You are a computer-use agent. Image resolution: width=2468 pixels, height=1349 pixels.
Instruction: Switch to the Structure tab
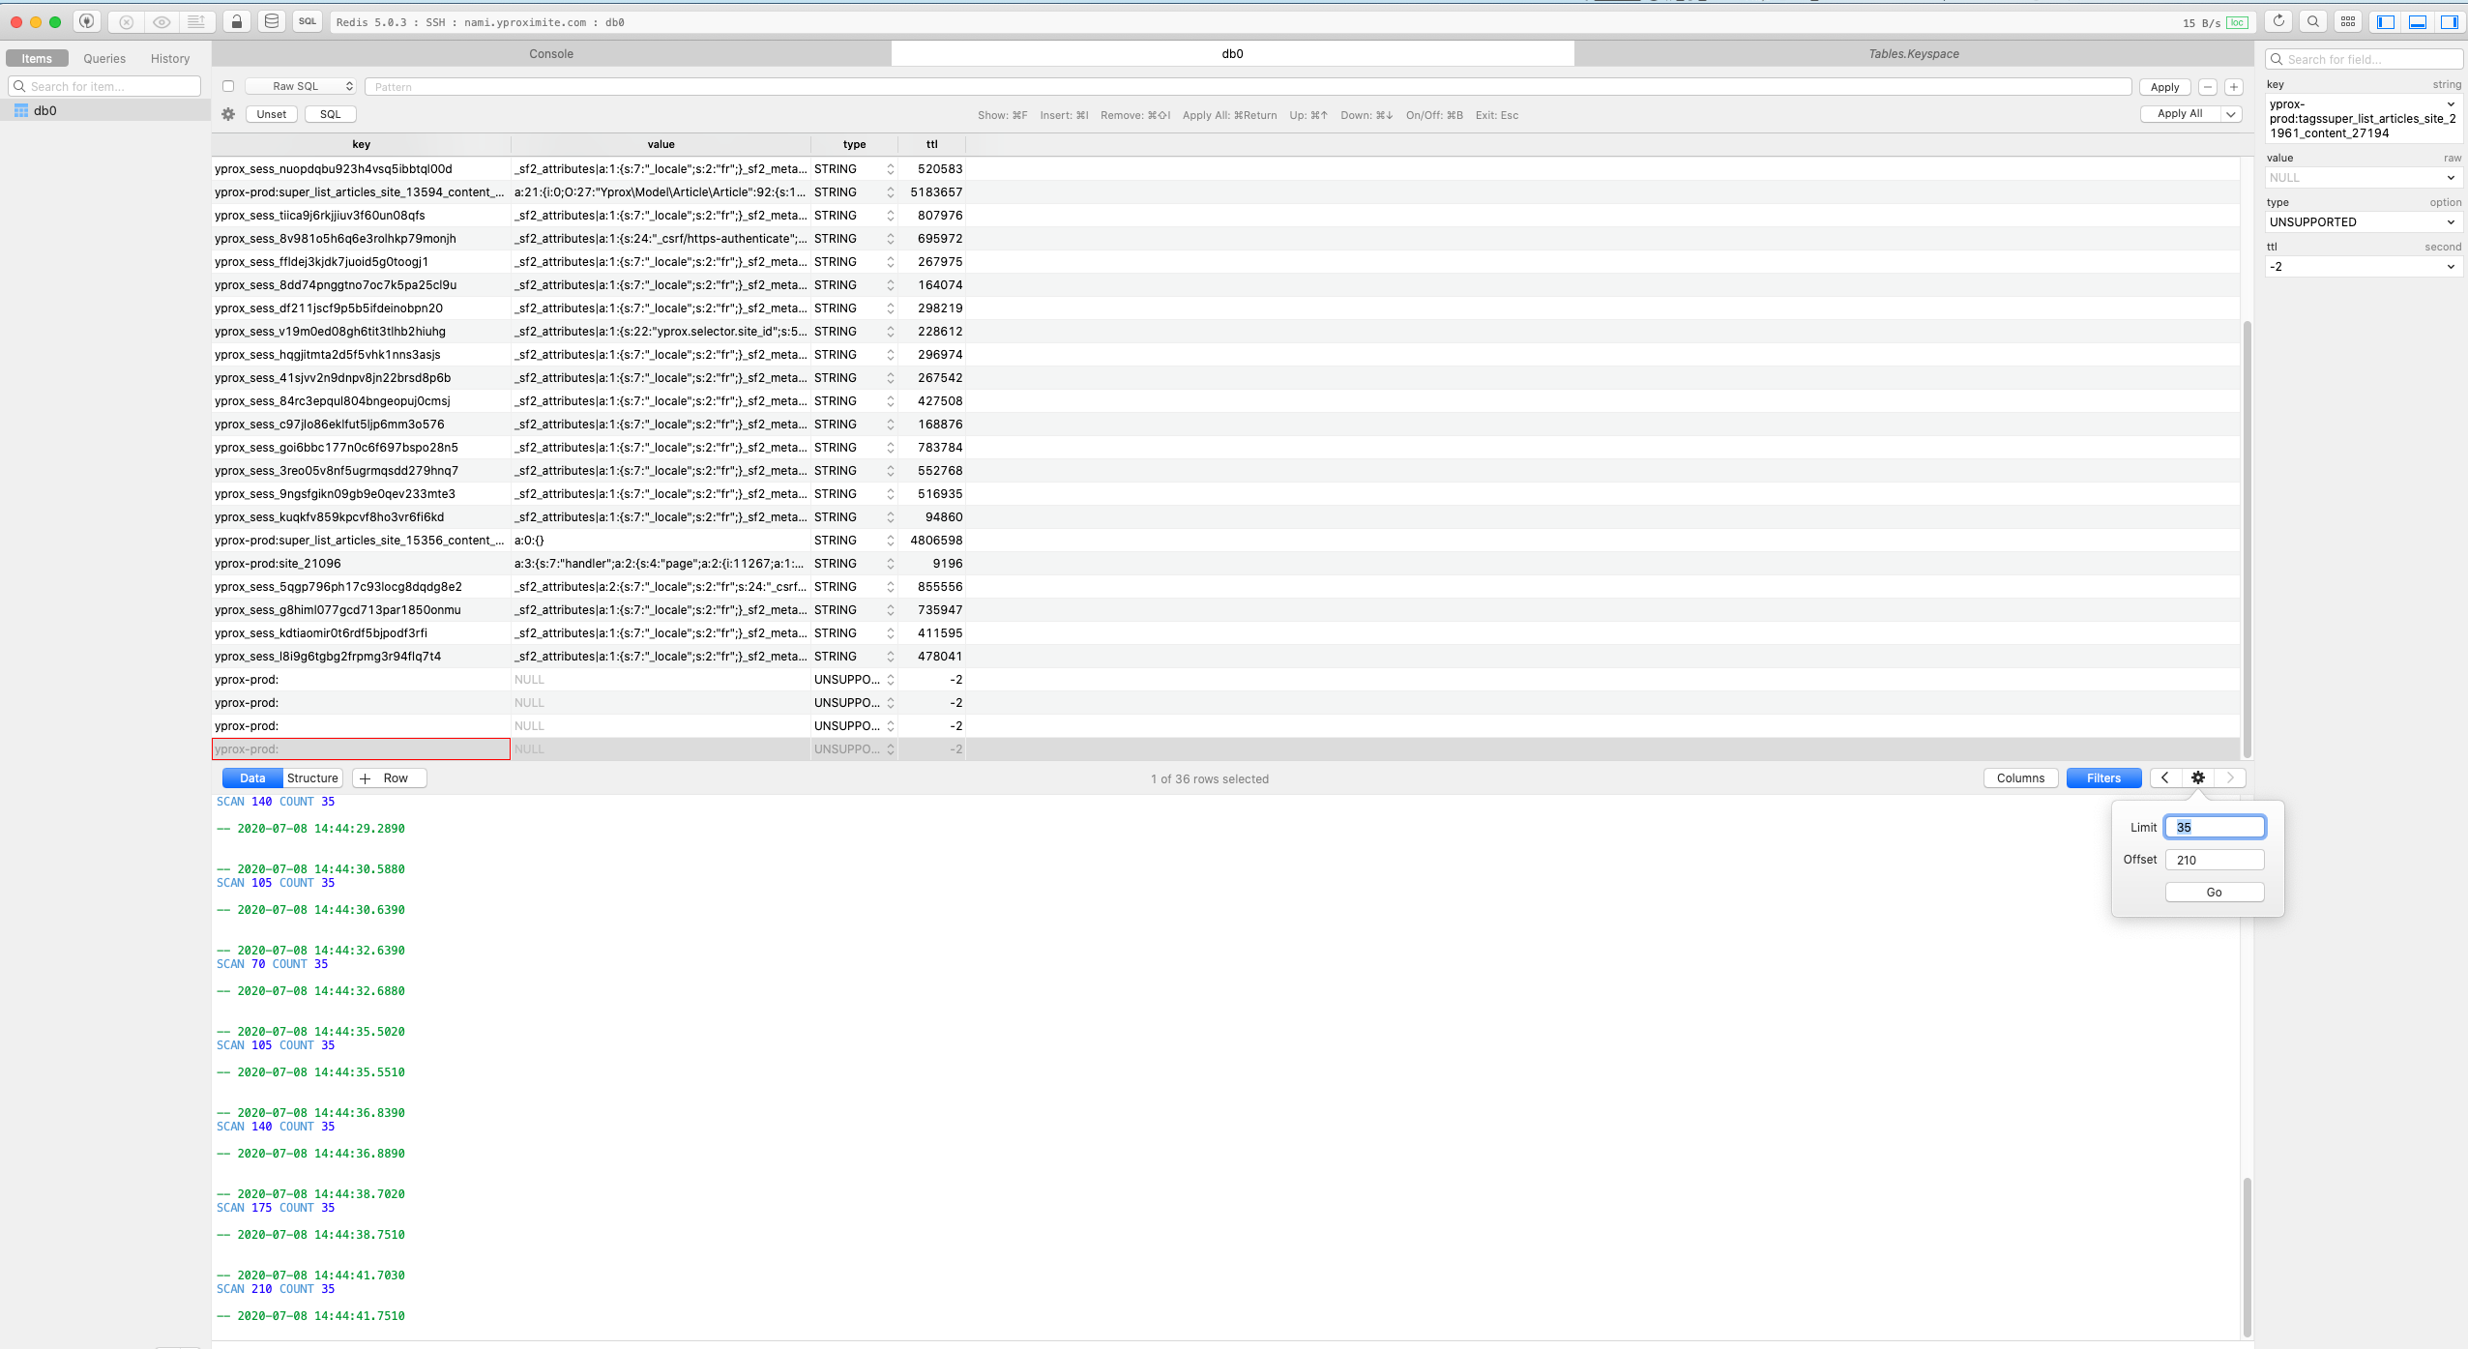point(312,777)
